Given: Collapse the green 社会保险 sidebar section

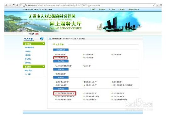Looking at the screenshot, I should pyautogui.click(x=34, y=44).
